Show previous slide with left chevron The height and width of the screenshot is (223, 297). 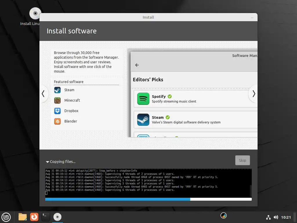[x=43, y=94]
